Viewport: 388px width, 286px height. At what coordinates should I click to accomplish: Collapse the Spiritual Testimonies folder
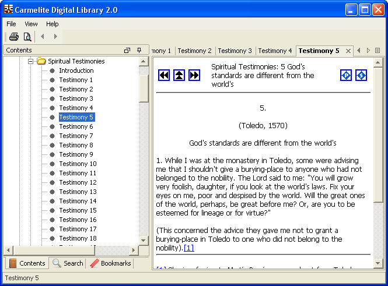(32, 61)
